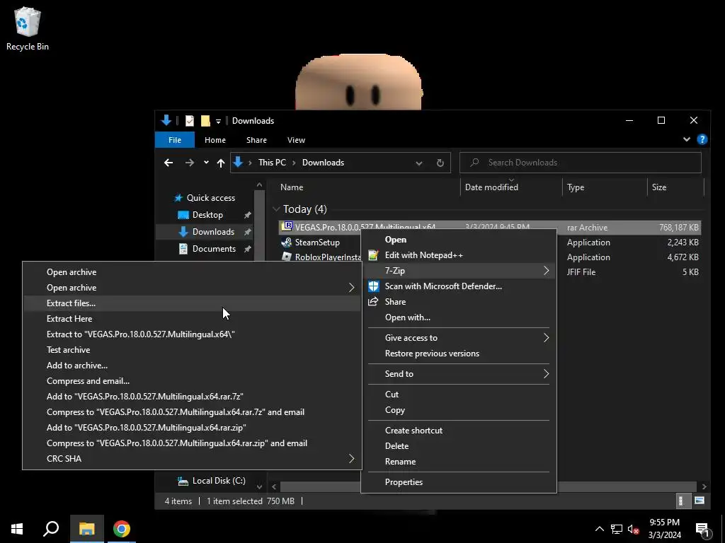Screen dimensions: 725x543
Task: Choose Open with... option
Action: (x=407, y=317)
